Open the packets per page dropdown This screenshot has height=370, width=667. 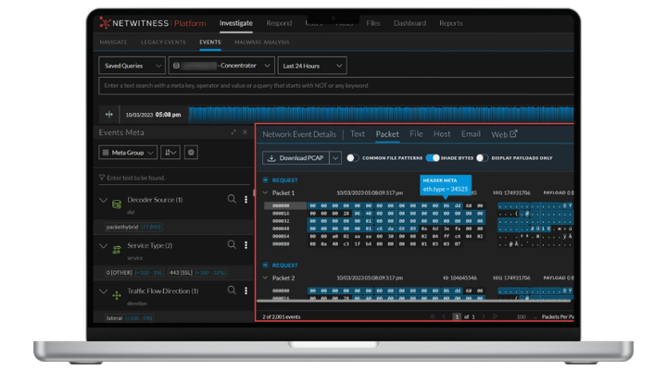[526, 317]
